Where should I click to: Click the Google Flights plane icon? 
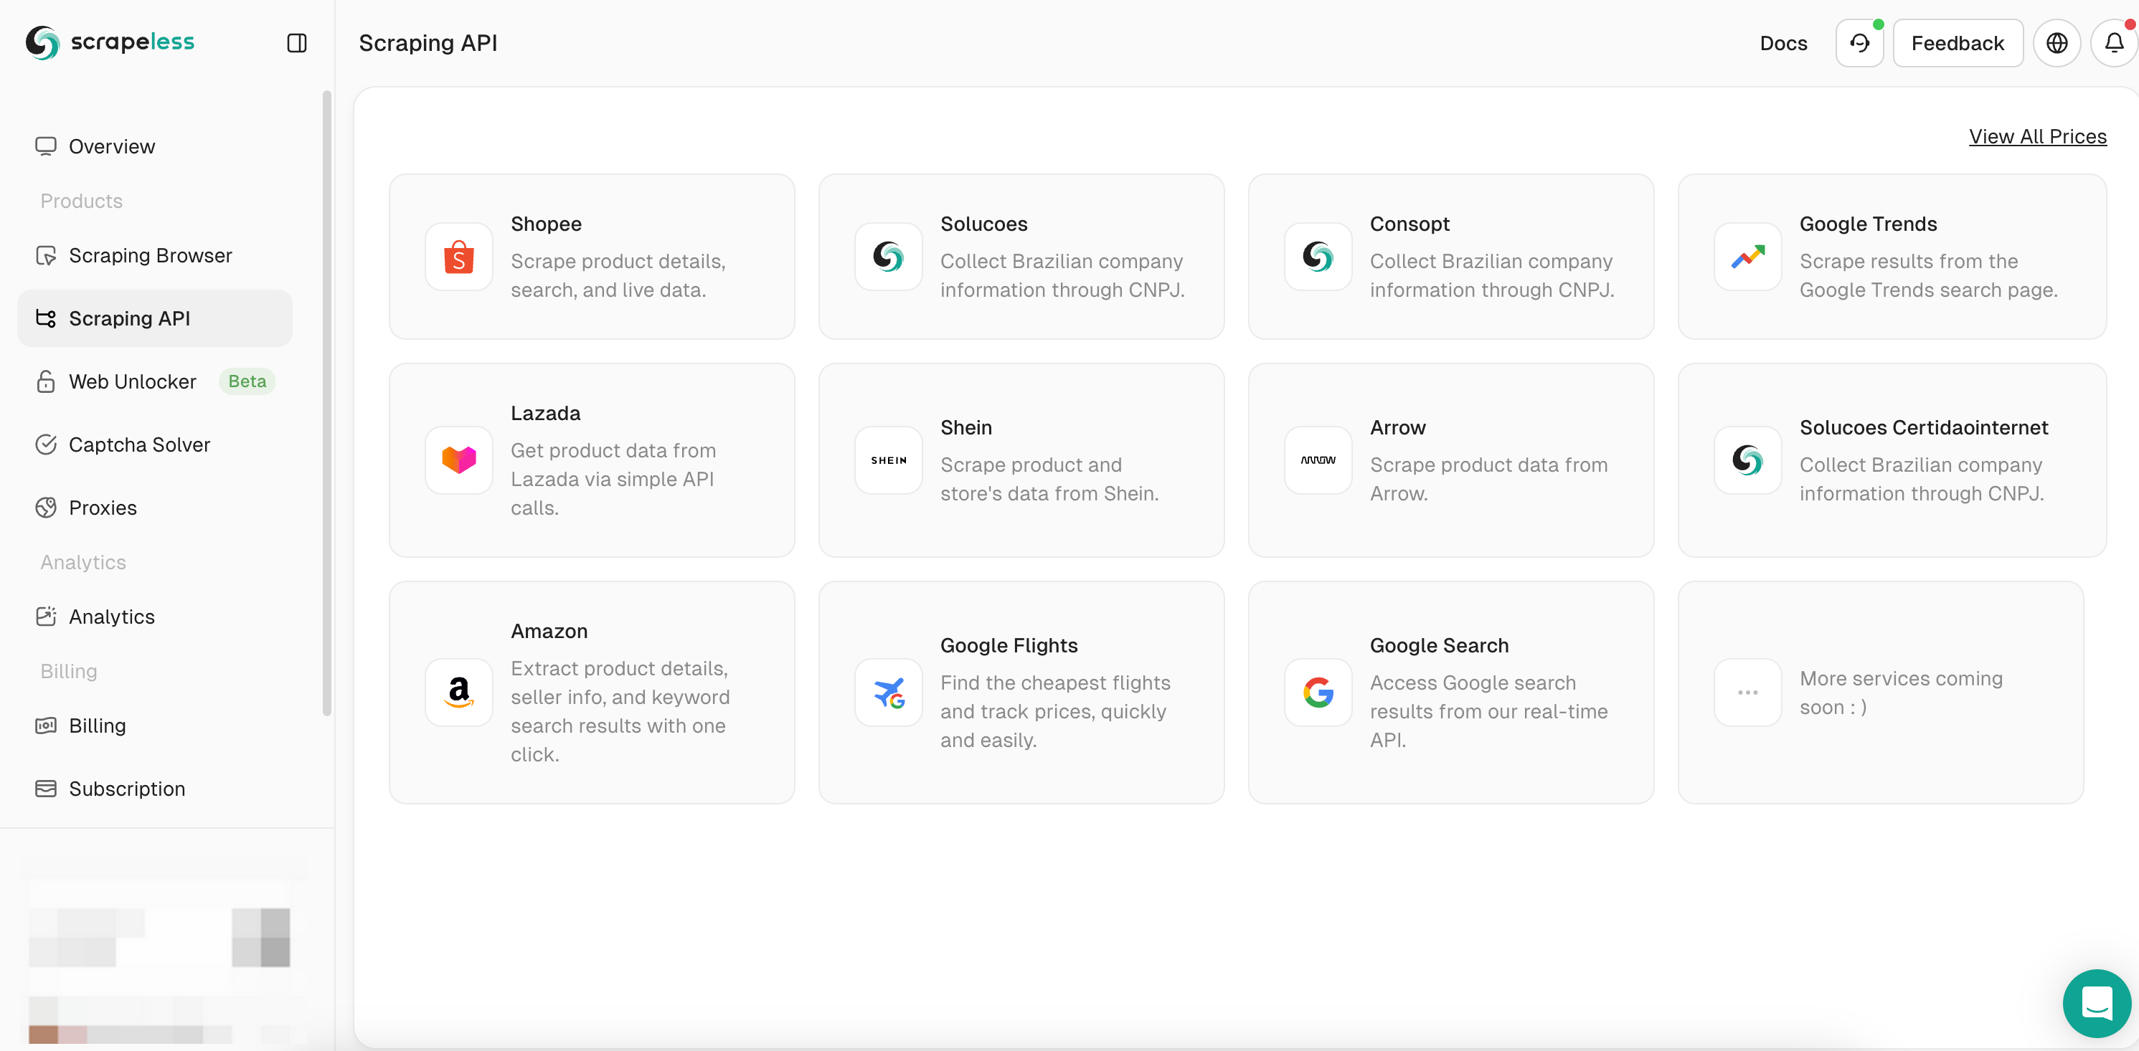(889, 693)
